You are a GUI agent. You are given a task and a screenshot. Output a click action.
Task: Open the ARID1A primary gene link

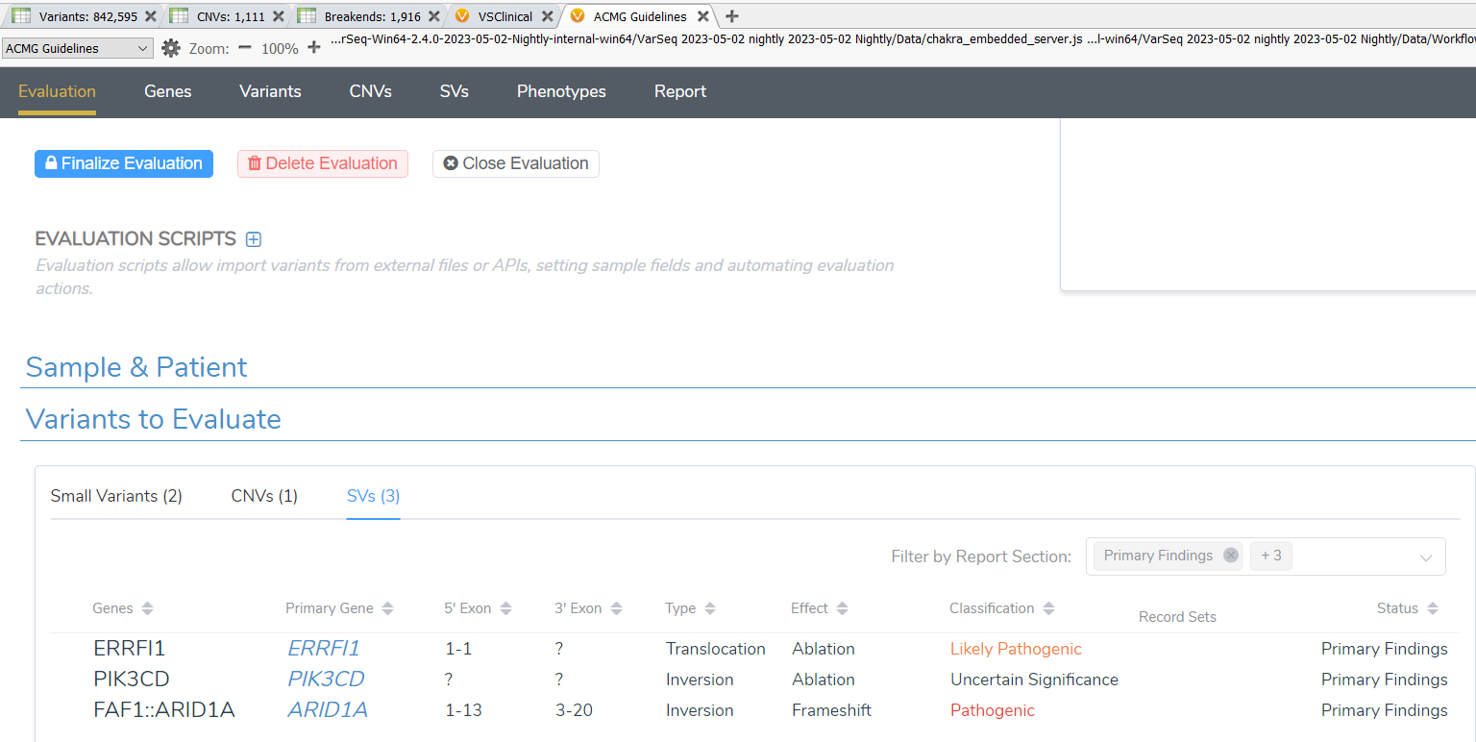tap(328, 710)
